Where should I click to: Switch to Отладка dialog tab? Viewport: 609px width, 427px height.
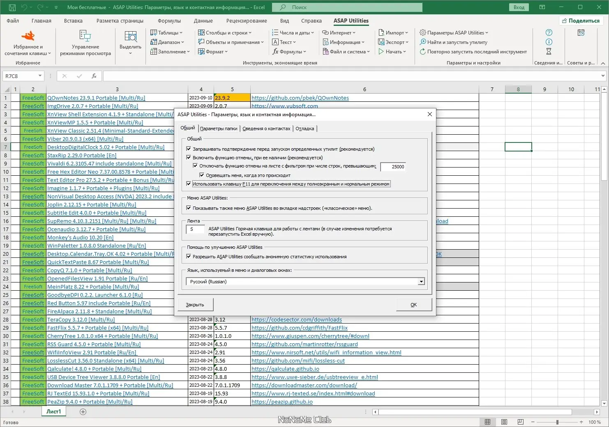[x=305, y=129]
